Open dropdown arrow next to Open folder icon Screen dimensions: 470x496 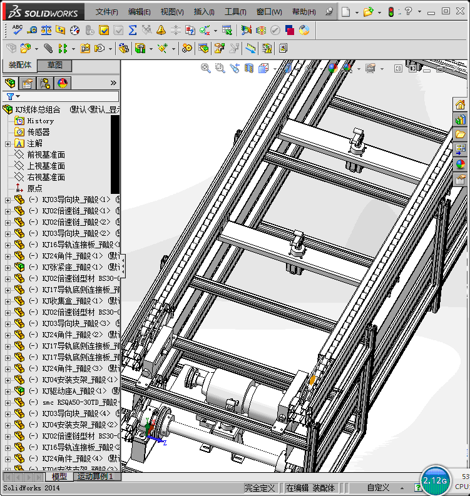379,13
